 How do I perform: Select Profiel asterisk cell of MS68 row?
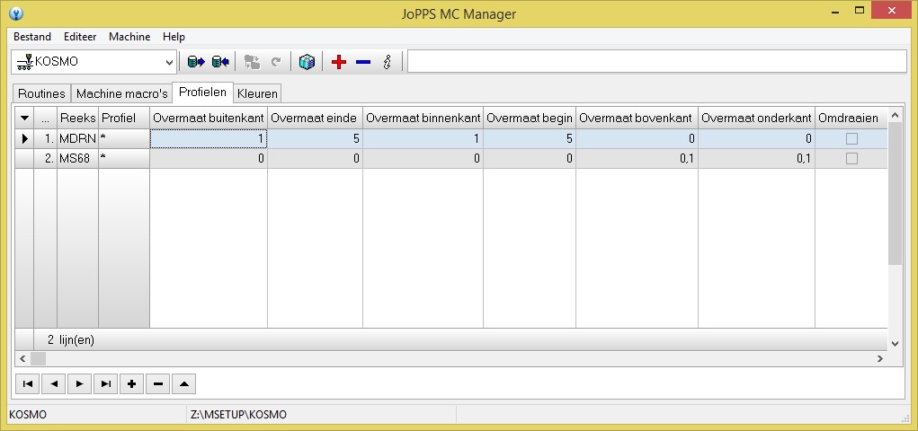[124, 158]
